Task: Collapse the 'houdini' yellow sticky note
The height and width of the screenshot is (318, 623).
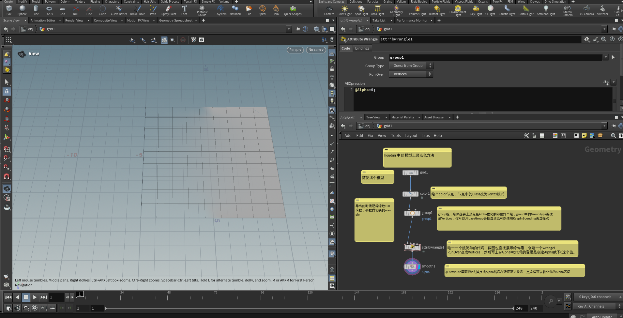Action: [x=386, y=150]
